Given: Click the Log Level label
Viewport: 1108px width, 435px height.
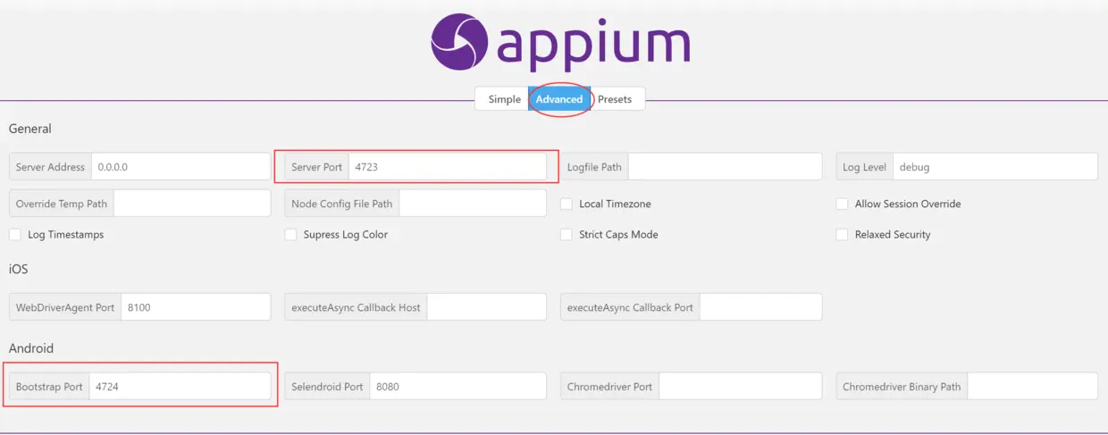Looking at the screenshot, I should click(x=864, y=167).
